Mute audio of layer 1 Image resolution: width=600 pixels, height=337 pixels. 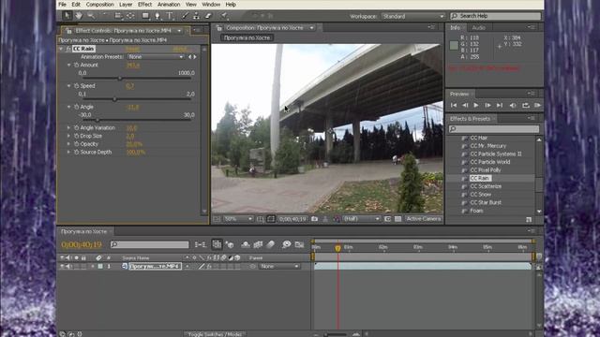point(68,266)
